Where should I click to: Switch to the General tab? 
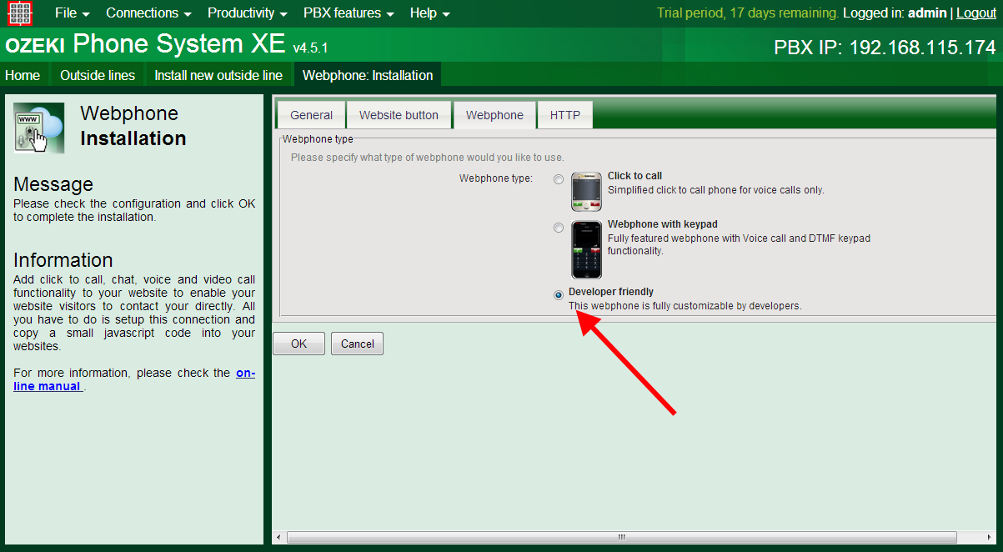pos(311,115)
